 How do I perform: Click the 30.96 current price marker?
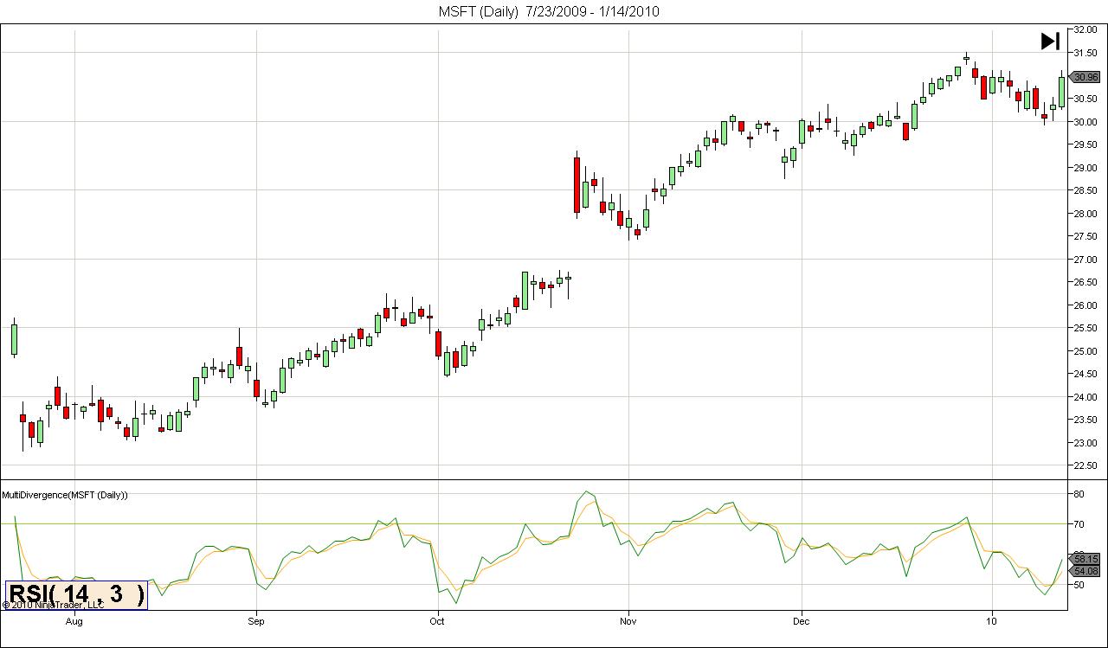1085,76
